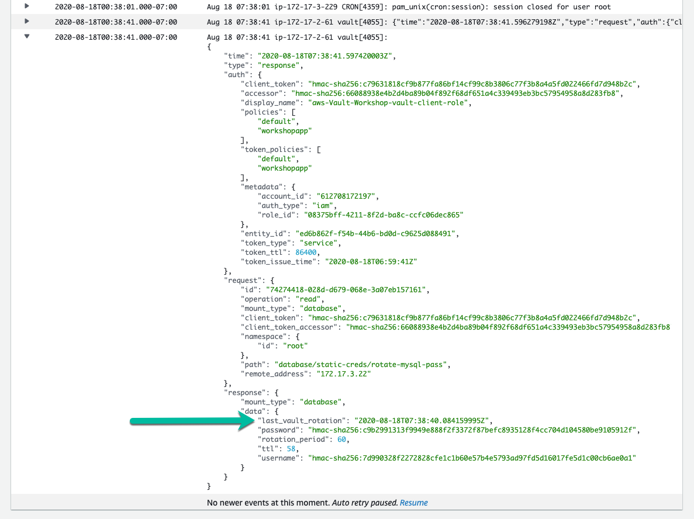Click "workshopapp" under token_policies
694x519 pixels.
coord(285,168)
